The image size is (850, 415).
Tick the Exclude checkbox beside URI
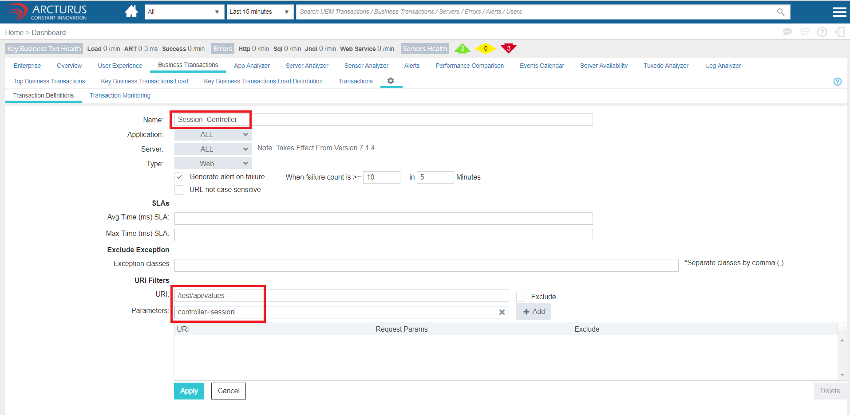point(521,297)
